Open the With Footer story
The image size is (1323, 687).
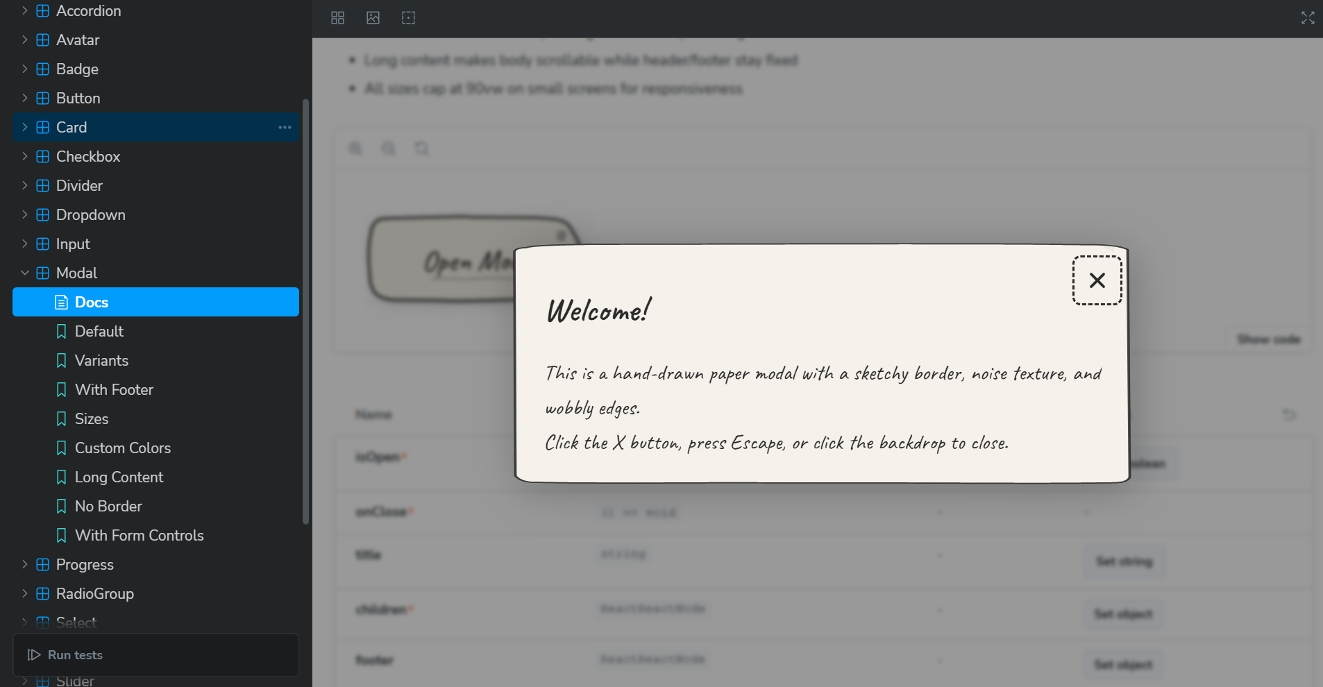(x=156, y=389)
